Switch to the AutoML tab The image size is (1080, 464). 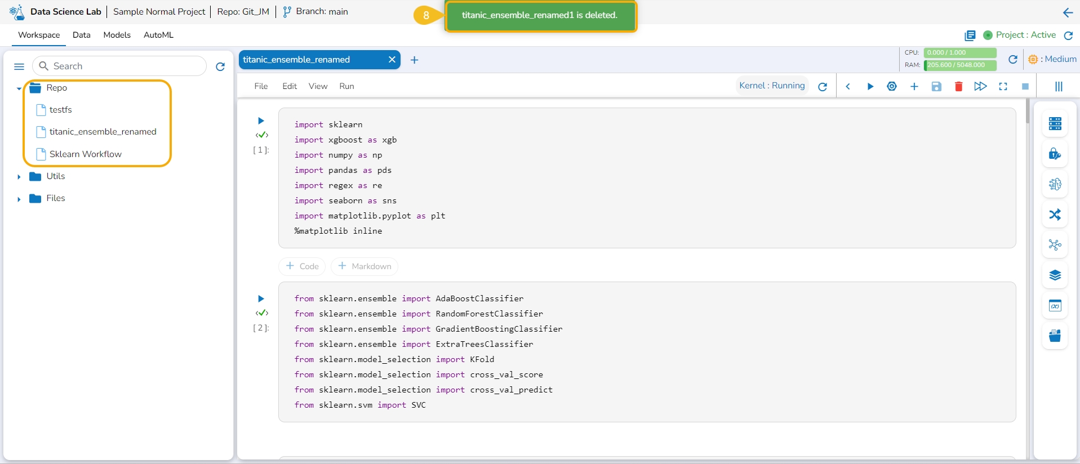[158, 35]
